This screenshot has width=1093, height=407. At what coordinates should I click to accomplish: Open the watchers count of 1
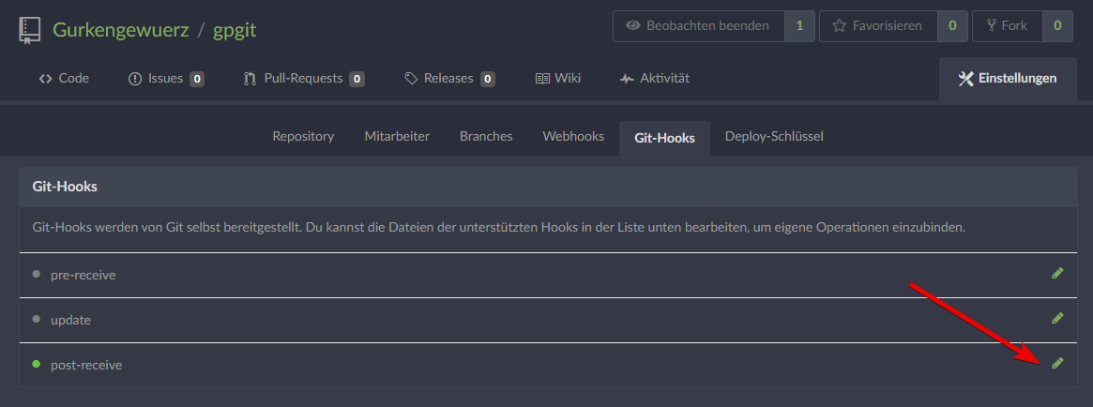tap(799, 26)
